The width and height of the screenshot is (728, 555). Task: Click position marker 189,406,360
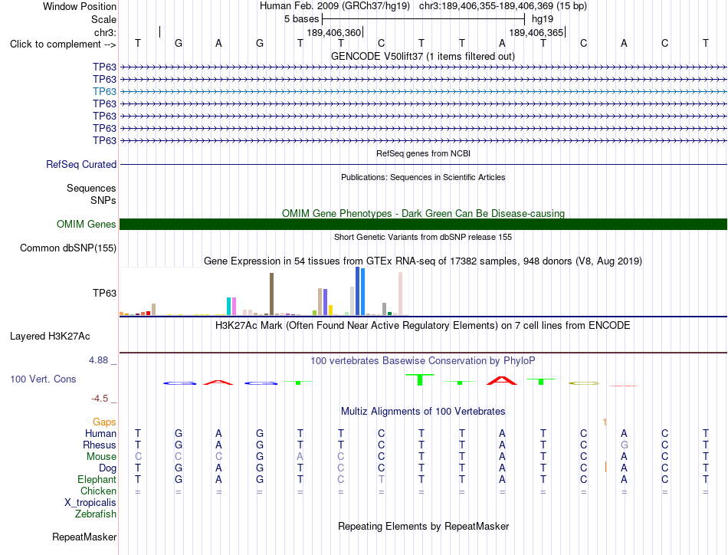tap(334, 32)
